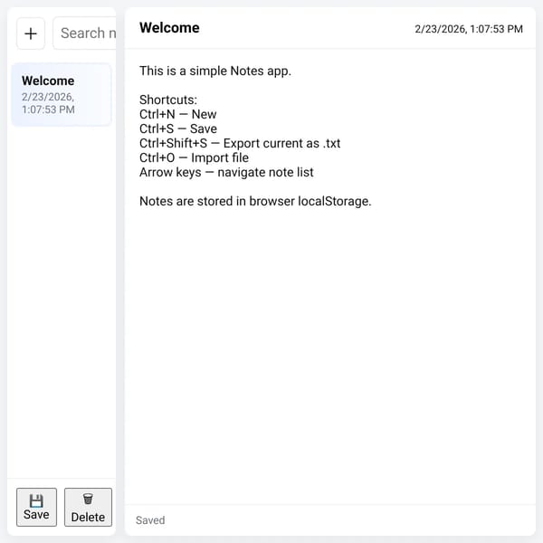
Task: Click the Search notes field
Action: (x=84, y=33)
